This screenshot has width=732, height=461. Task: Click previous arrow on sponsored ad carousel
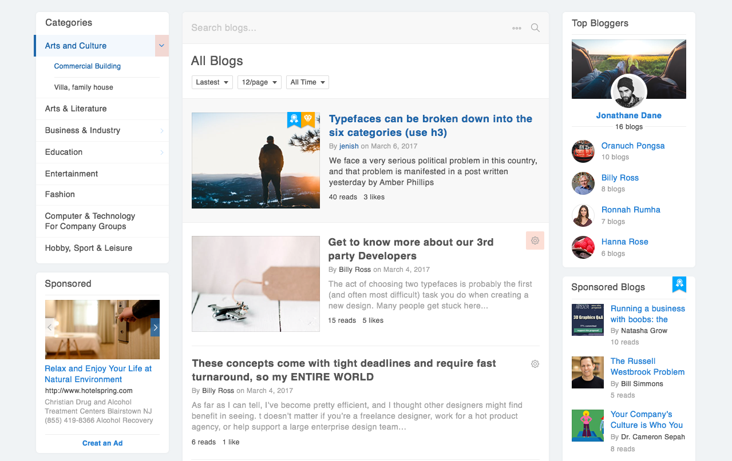coord(49,327)
